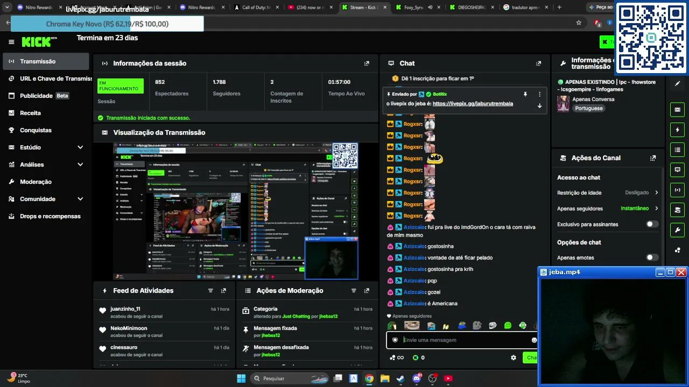
Task: Toggle the wrench stream info icon in right rail
Action: (x=677, y=230)
